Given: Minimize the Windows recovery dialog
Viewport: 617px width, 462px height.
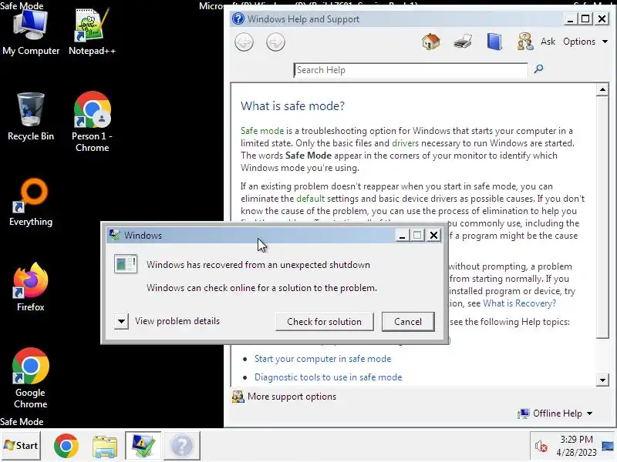Looking at the screenshot, I should [x=402, y=236].
